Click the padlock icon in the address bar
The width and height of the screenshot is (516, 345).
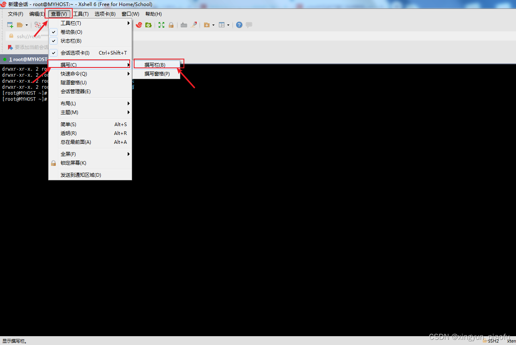pos(11,36)
